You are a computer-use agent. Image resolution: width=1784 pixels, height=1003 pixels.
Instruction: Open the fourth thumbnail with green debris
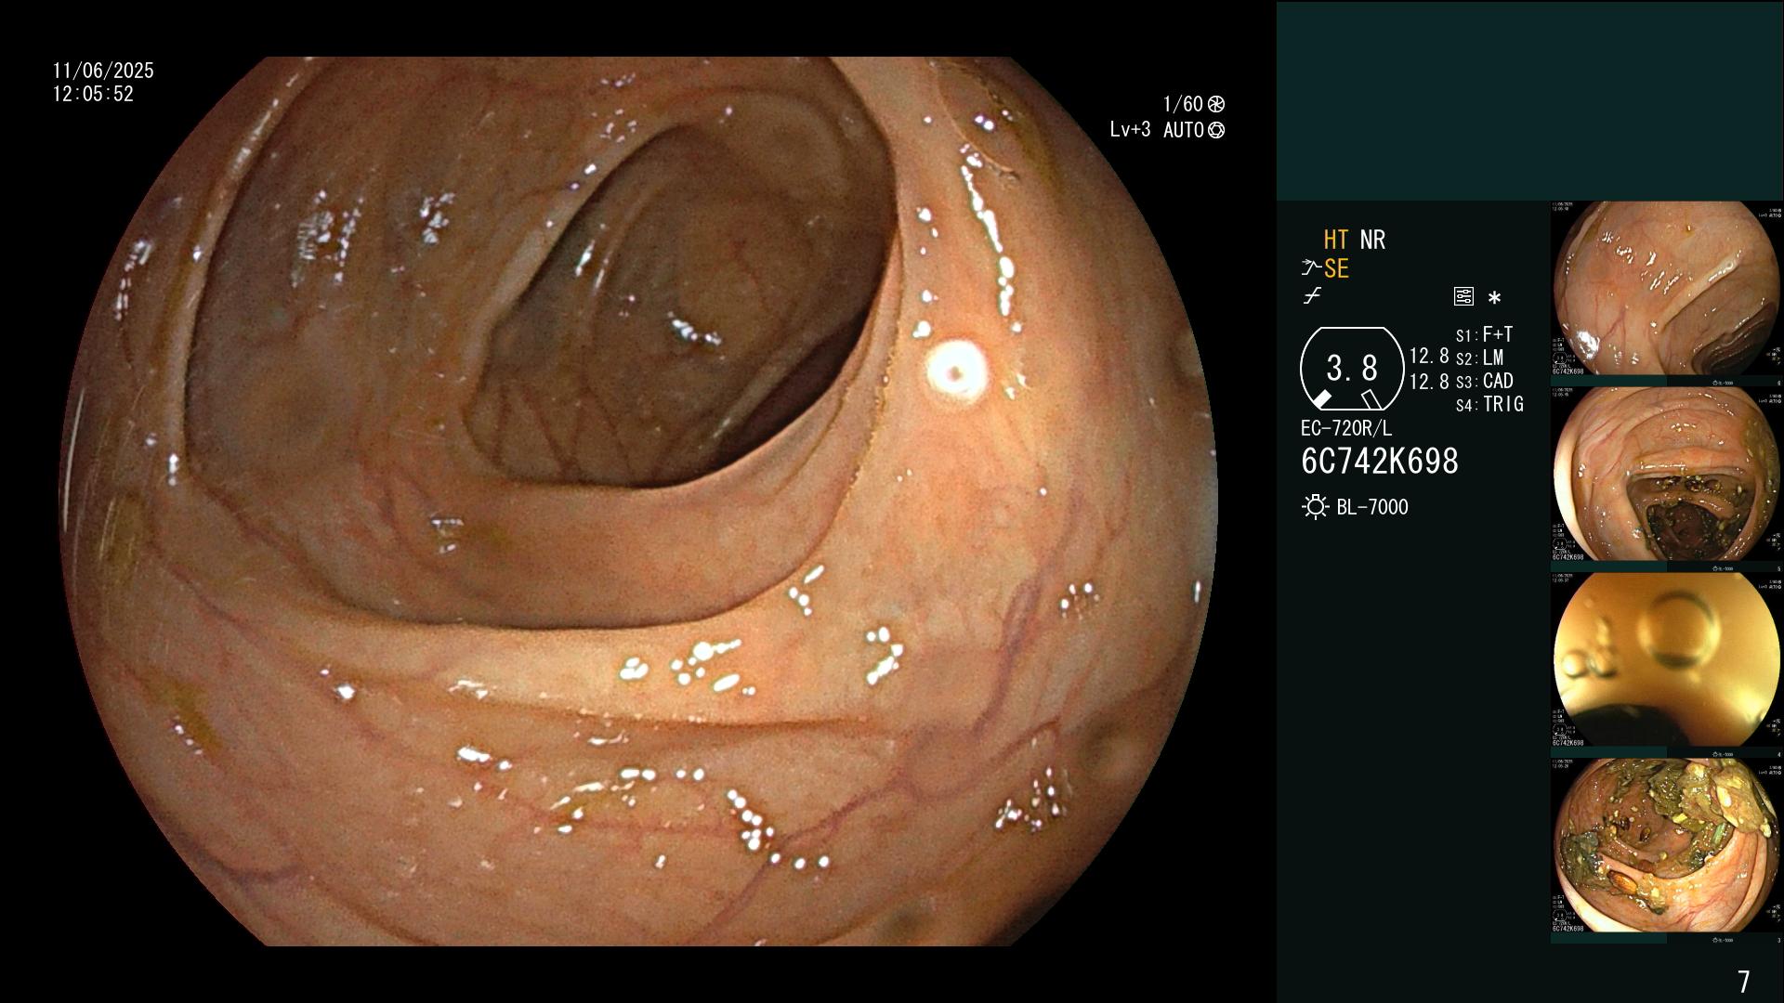coord(1666,847)
